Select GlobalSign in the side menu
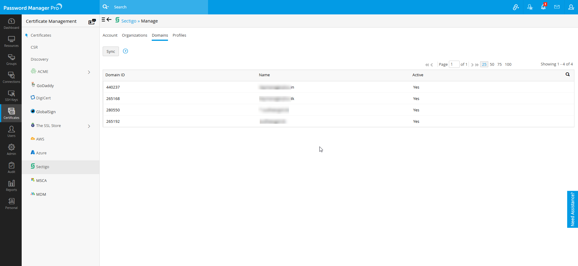 coord(46,112)
